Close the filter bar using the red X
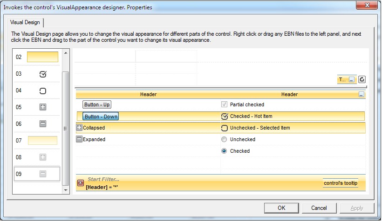 [80, 183]
